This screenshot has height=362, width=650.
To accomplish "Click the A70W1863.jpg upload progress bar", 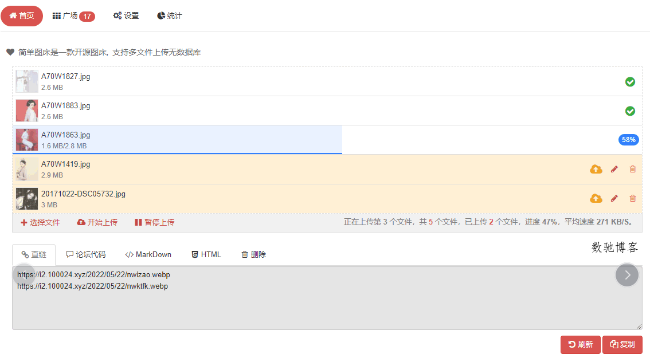I will coord(178,140).
